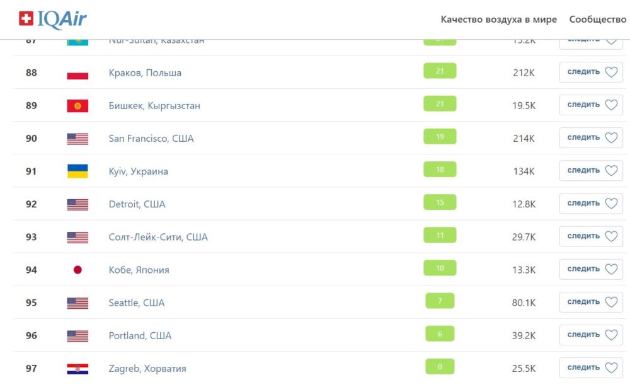
Task: Click the heart icon for Краков, Польша
Action: (x=611, y=72)
